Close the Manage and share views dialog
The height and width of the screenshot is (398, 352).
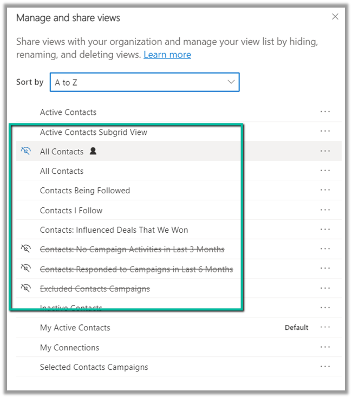335,17
